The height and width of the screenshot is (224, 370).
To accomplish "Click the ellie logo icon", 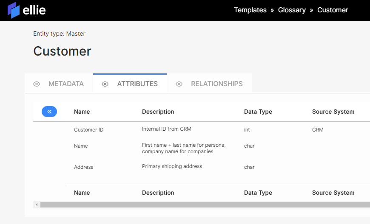I will coord(14,10).
